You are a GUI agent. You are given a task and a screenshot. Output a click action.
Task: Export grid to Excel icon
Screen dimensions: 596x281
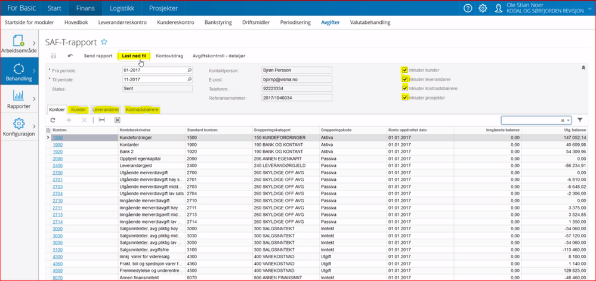point(118,120)
